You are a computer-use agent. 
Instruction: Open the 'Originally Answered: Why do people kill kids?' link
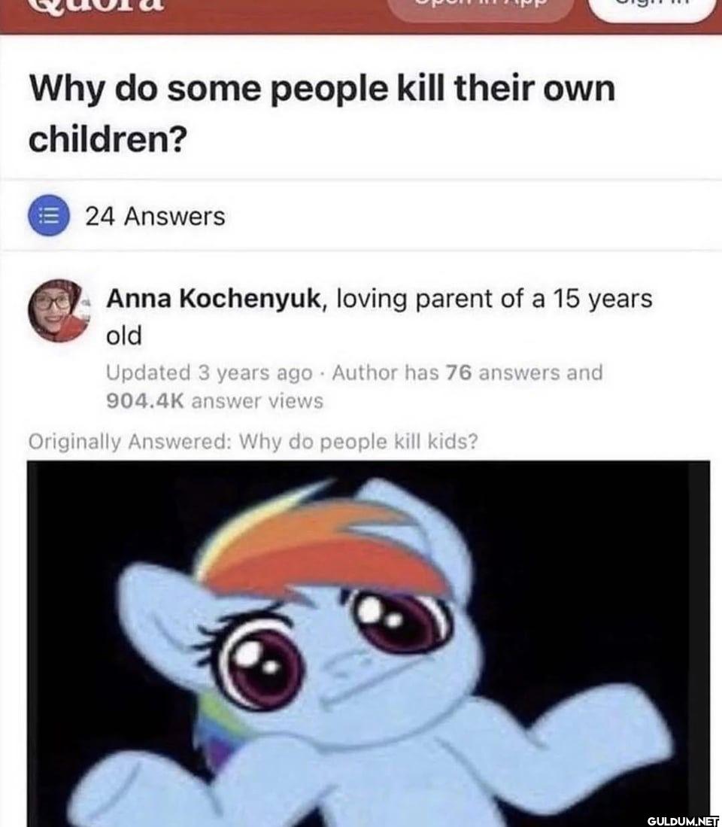point(253,442)
